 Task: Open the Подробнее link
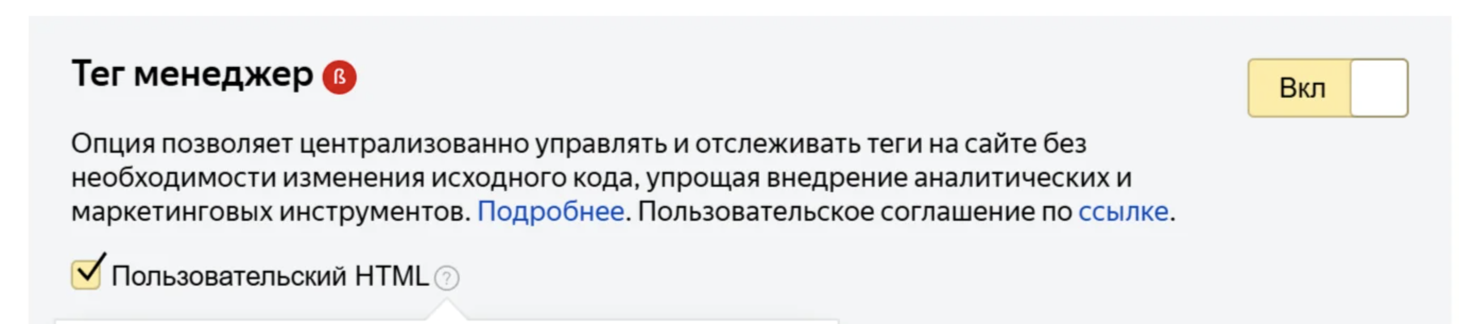pyautogui.click(x=551, y=212)
